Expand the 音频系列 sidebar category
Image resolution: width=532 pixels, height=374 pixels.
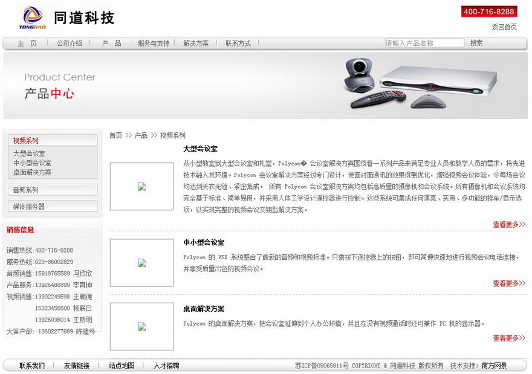coord(53,190)
